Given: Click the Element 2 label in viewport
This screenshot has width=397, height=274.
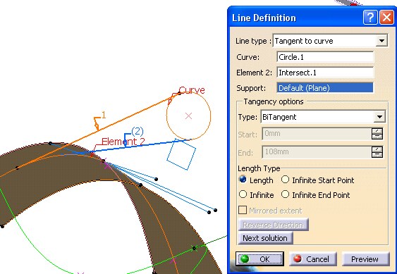Looking at the screenshot, I should tap(123, 142).
